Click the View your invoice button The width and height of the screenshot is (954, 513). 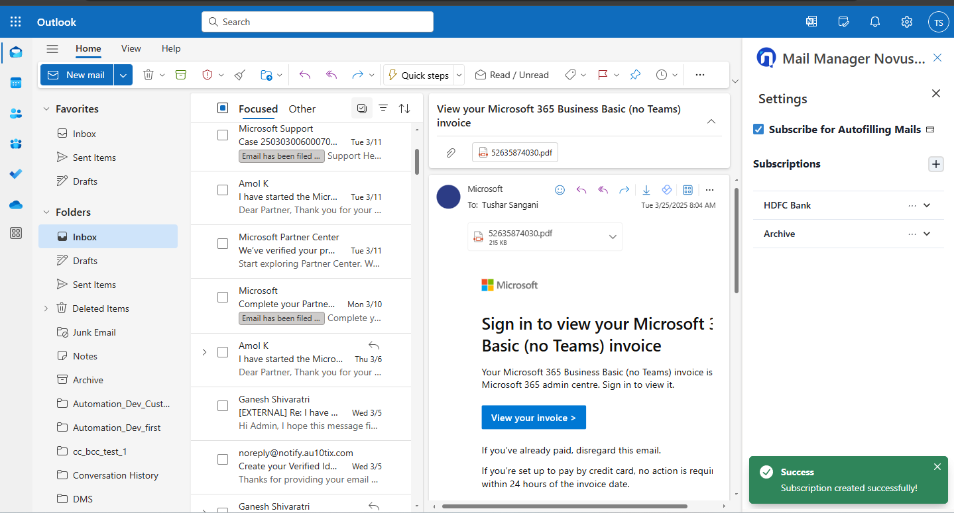534,418
